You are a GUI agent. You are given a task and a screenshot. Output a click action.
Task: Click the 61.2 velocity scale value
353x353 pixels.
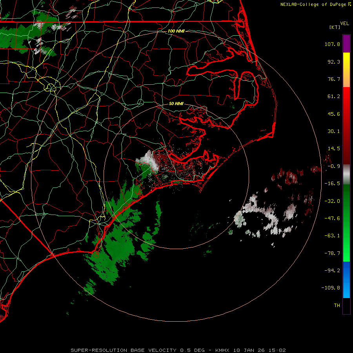334,96
